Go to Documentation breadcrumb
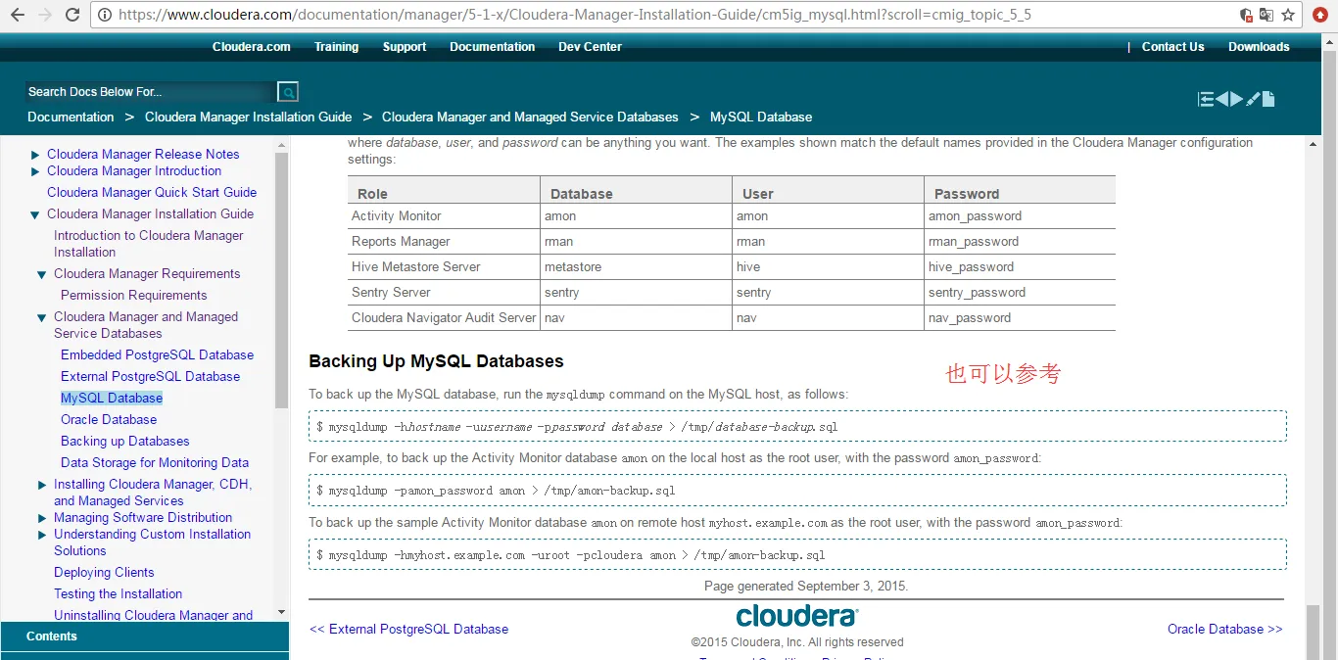The width and height of the screenshot is (1338, 660). tap(71, 117)
